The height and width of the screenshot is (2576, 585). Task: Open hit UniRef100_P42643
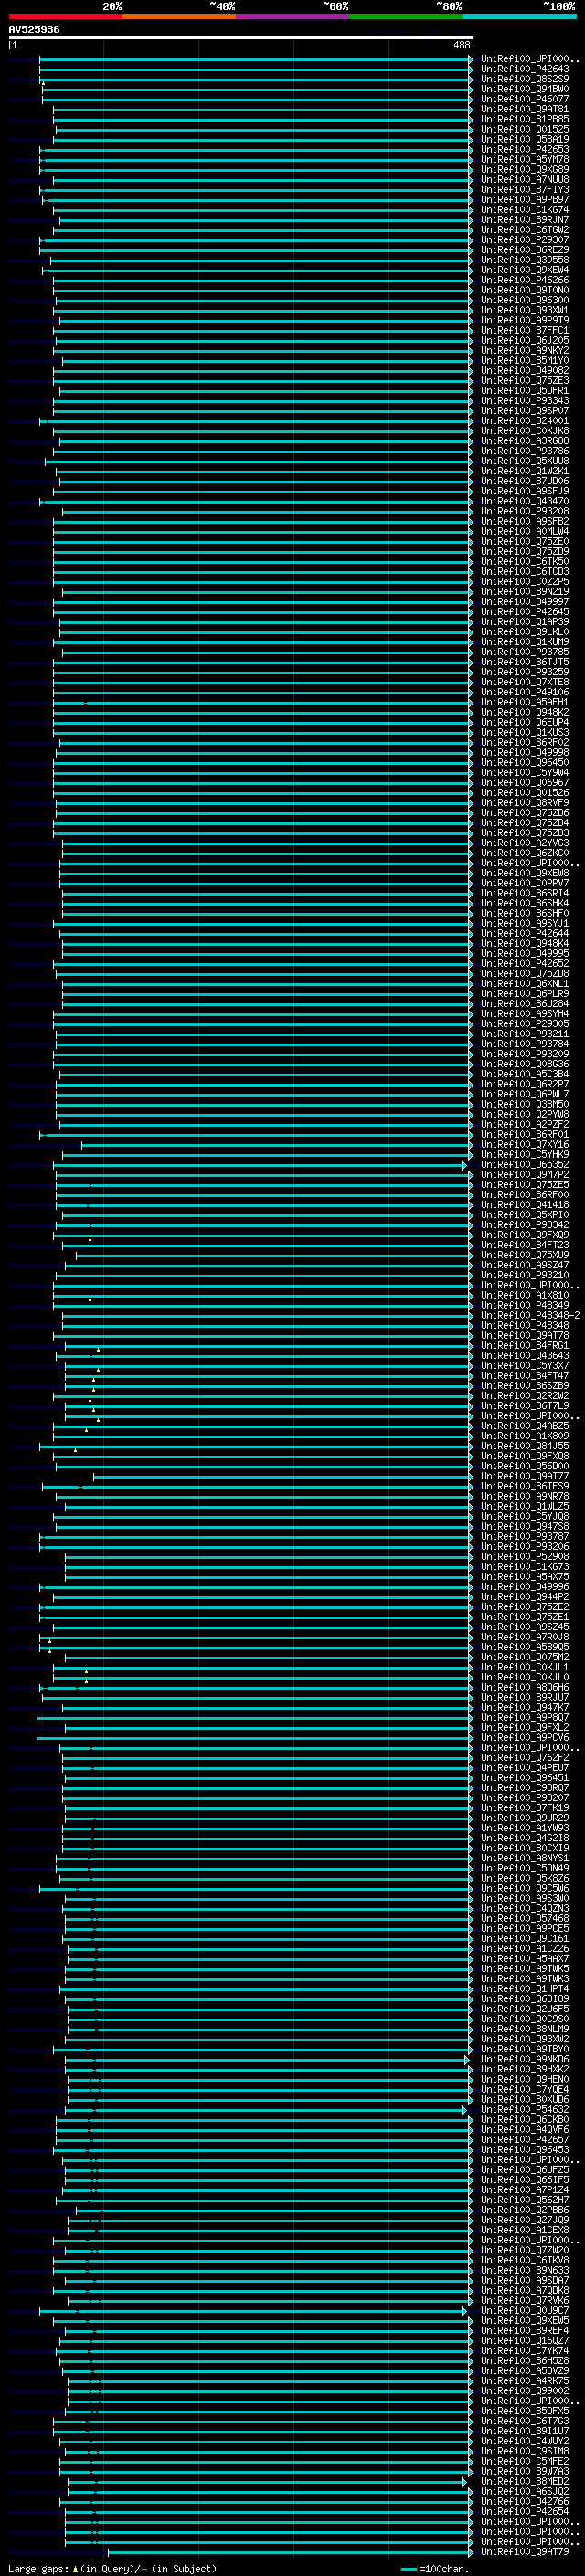(525, 69)
